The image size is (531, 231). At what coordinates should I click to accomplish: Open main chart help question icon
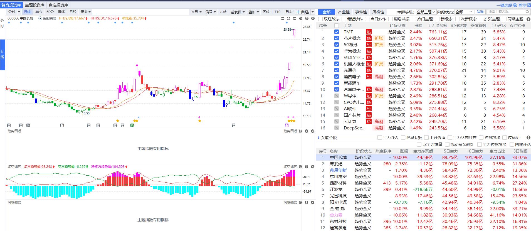(307, 18)
